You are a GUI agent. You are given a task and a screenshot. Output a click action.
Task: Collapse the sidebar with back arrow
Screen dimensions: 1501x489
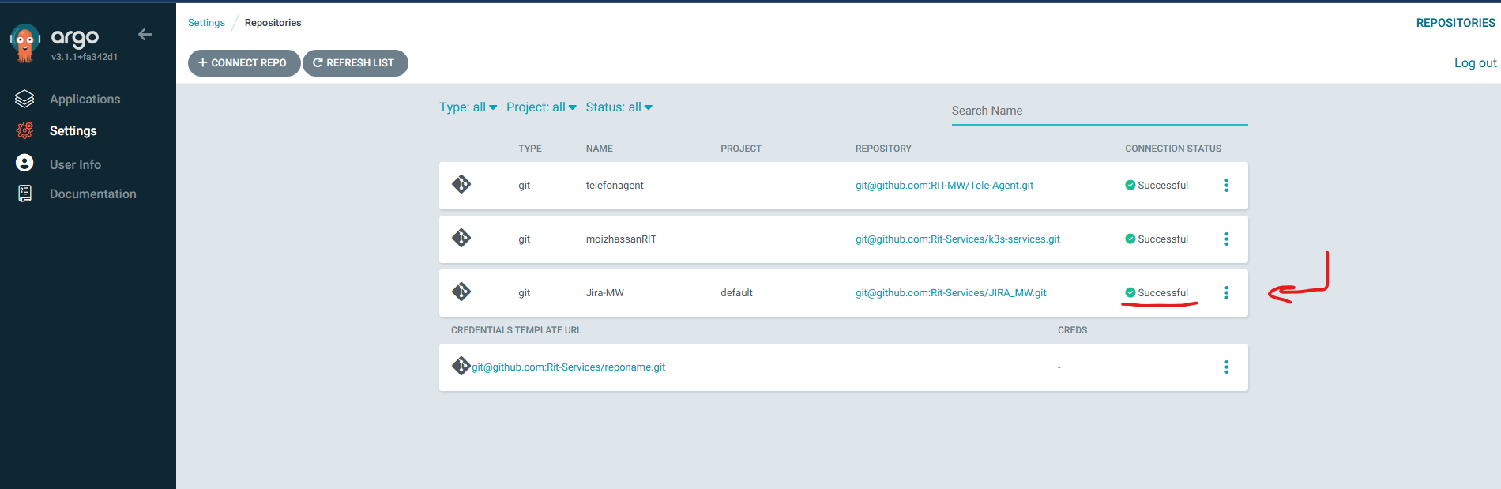[145, 34]
